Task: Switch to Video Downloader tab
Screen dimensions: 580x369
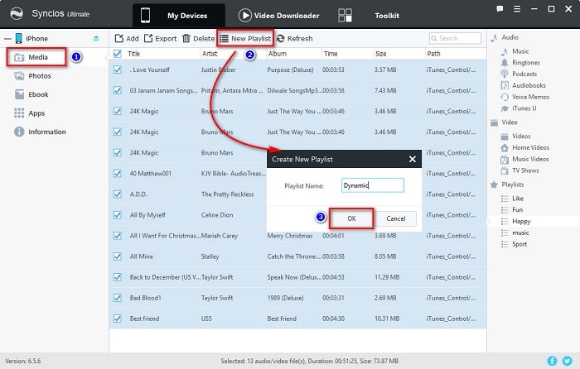Action: point(278,16)
